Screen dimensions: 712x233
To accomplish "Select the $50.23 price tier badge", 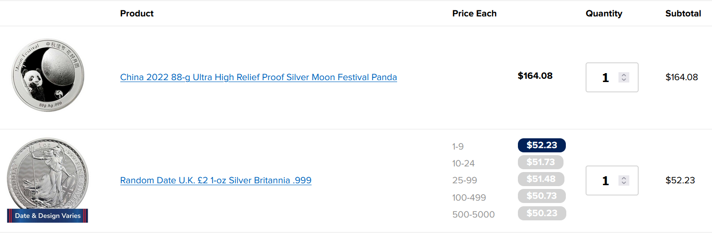I will coord(542,213).
